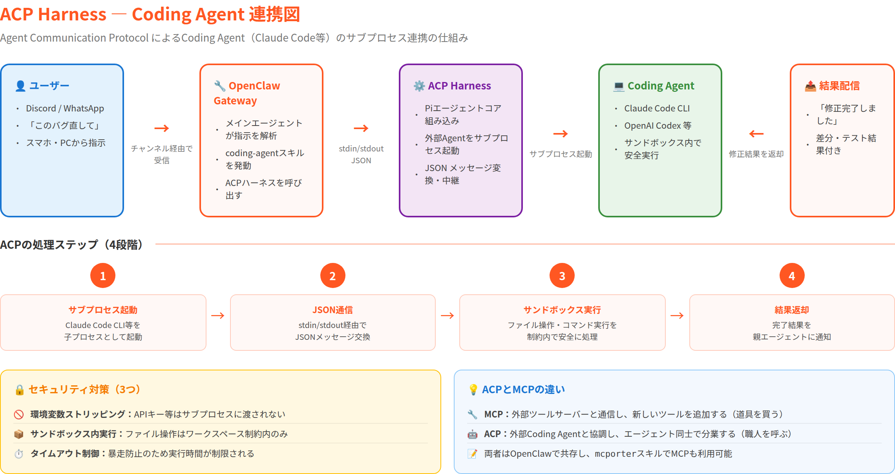Click the user silhouette icon beside ユーザー

20,86
